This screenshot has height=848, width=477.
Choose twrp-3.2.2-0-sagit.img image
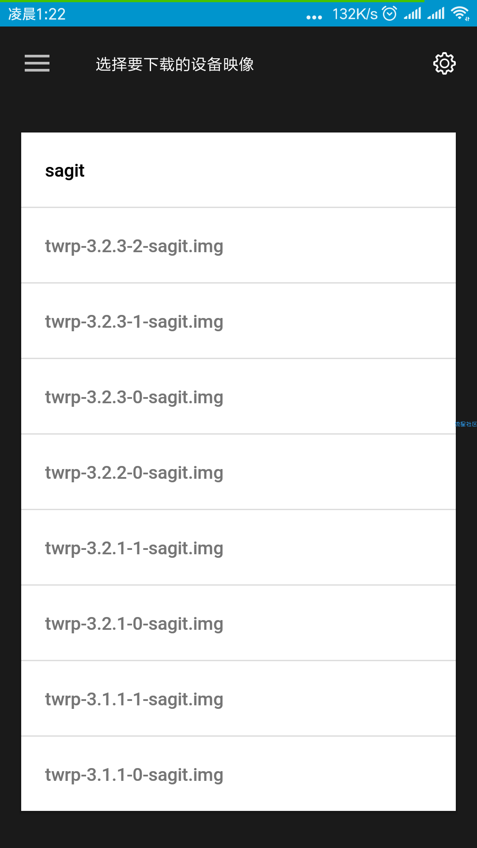click(x=238, y=472)
